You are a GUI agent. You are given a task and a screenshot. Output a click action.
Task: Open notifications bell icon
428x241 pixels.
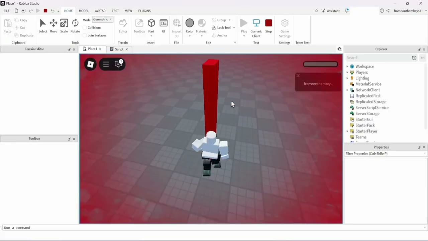347,11
